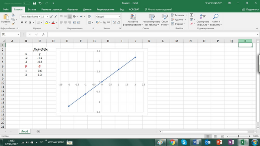Expand the number format dropdown Общий

pyautogui.click(x=119, y=17)
